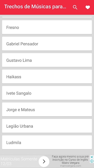This screenshot has width=94, height=168.
Task: Open the ad info icon
Action: pos(92,161)
